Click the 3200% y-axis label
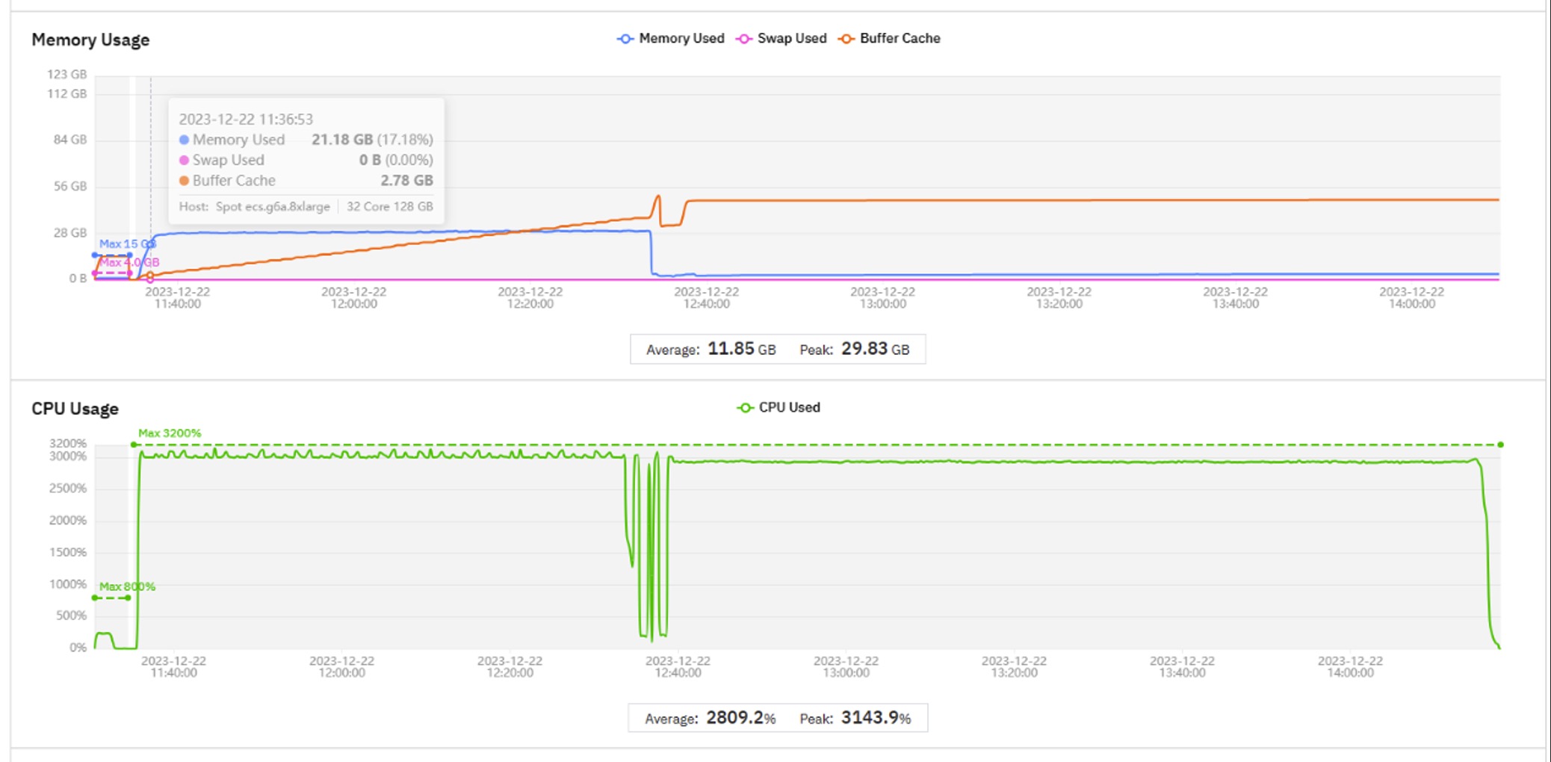The height and width of the screenshot is (762, 1551). (68, 443)
